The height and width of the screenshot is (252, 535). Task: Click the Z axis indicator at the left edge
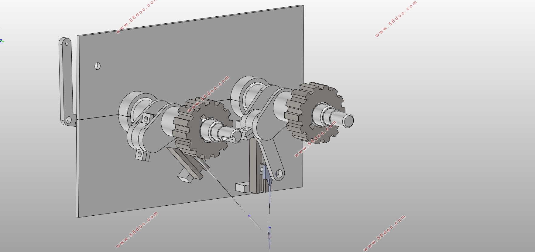point(1,41)
